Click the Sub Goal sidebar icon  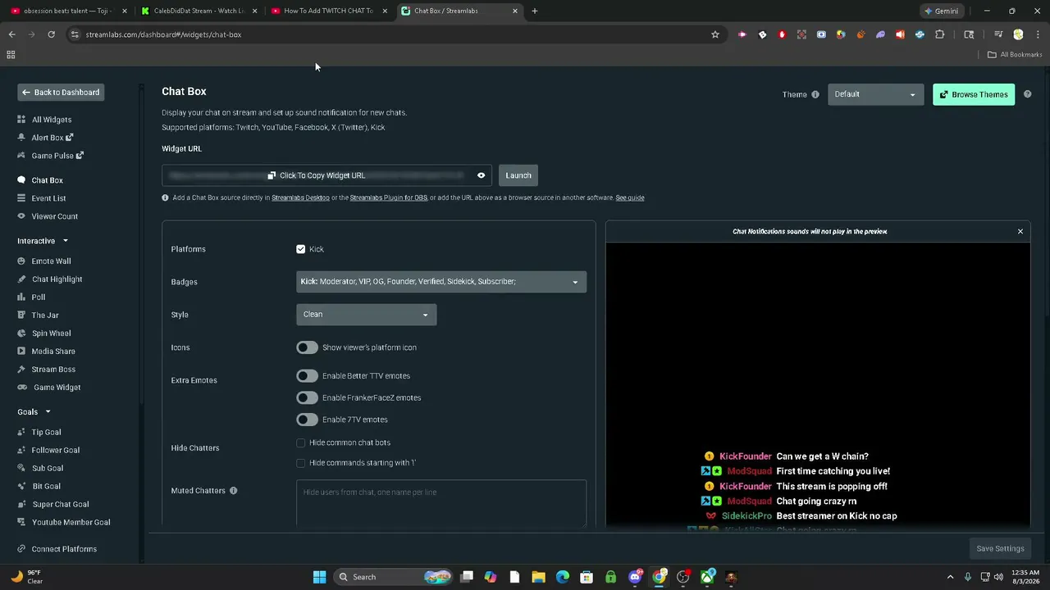[x=21, y=468]
